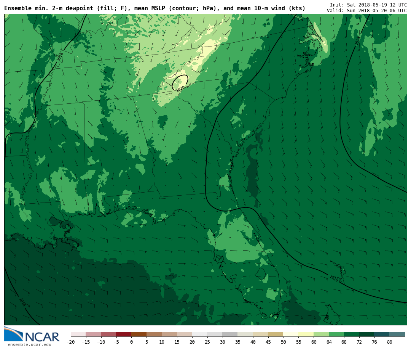Click the map title about ensemble min dewpoint
411x349 pixels.
(x=155, y=8)
